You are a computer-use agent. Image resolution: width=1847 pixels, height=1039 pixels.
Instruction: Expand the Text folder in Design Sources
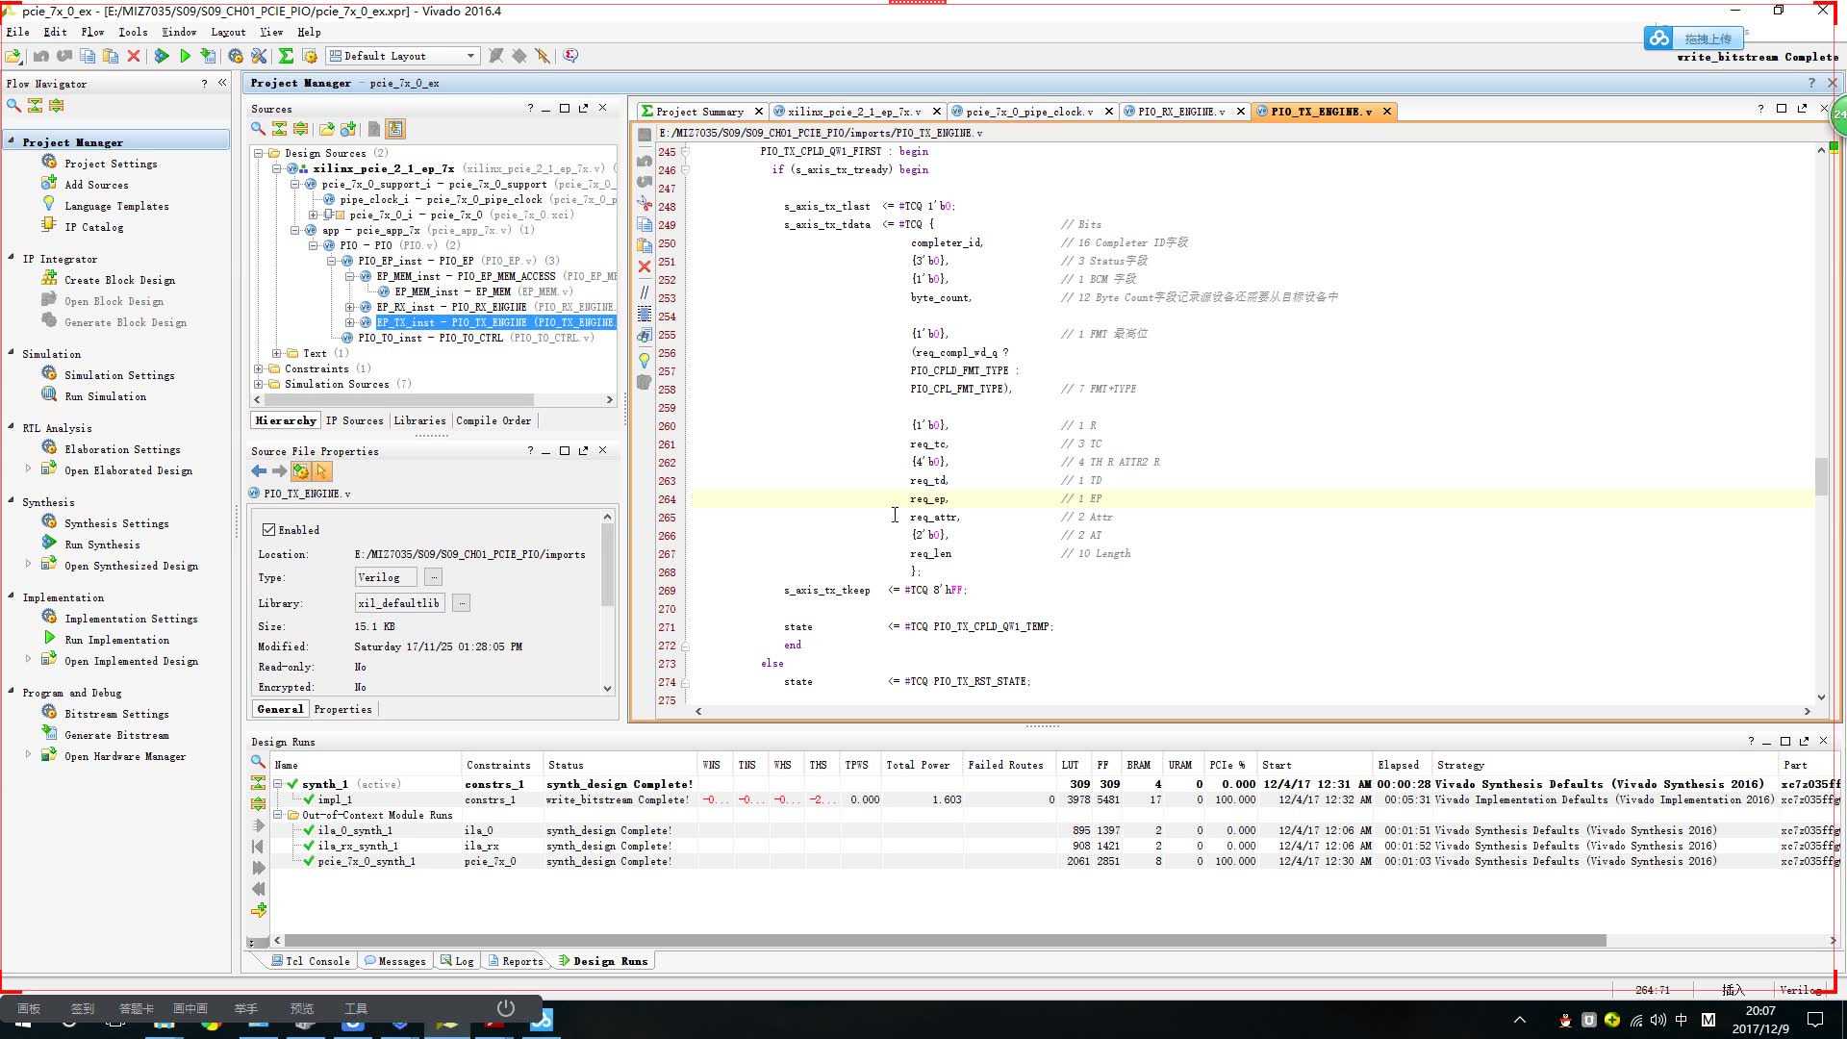coord(277,353)
